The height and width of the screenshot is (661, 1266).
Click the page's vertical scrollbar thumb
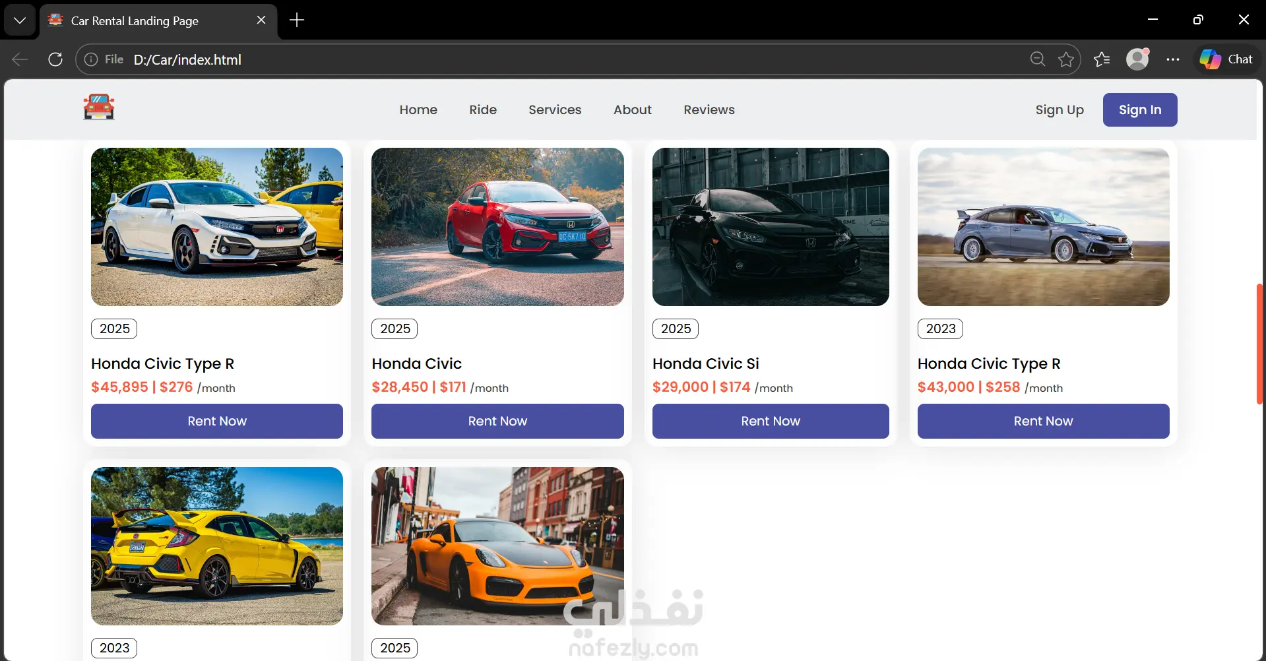(x=1259, y=344)
